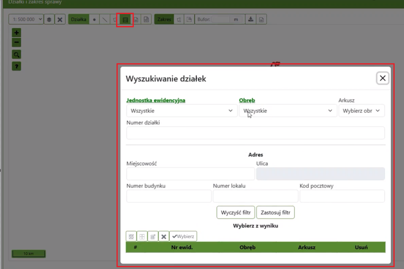Open the Obręb dropdown list

pyautogui.click(x=288, y=111)
